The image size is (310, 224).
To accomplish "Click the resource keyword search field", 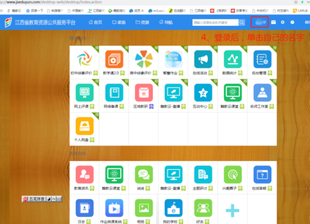I will pos(216,22).
